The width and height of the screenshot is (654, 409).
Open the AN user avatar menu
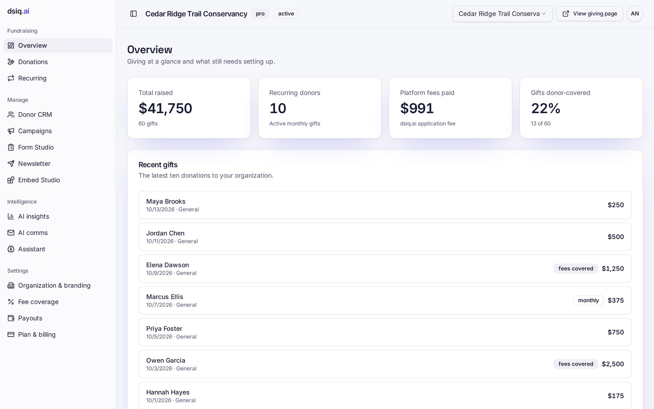635,14
